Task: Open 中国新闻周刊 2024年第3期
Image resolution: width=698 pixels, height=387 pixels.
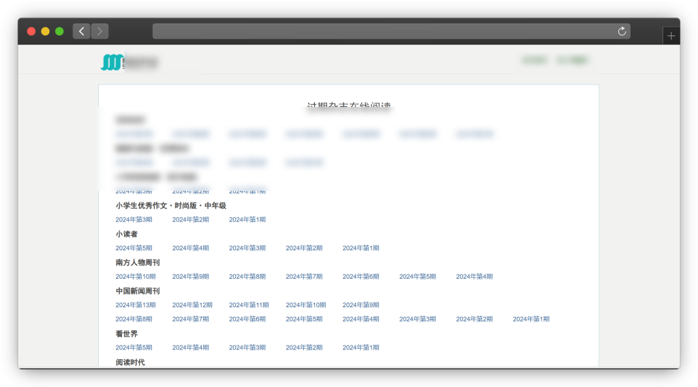Action: pyautogui.click(x=418, y=320)
